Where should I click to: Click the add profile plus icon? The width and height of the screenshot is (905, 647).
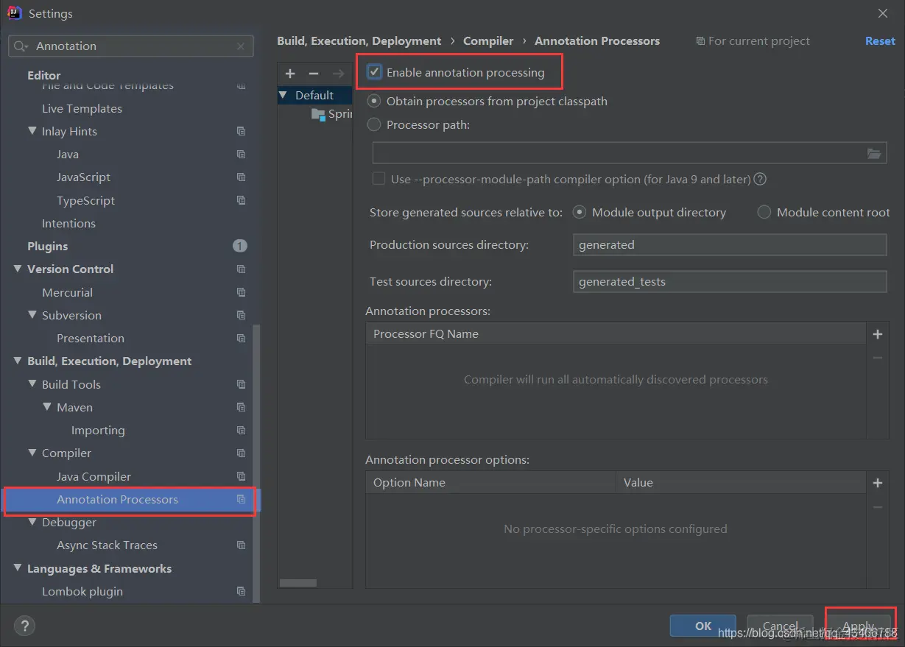point(290,74)
